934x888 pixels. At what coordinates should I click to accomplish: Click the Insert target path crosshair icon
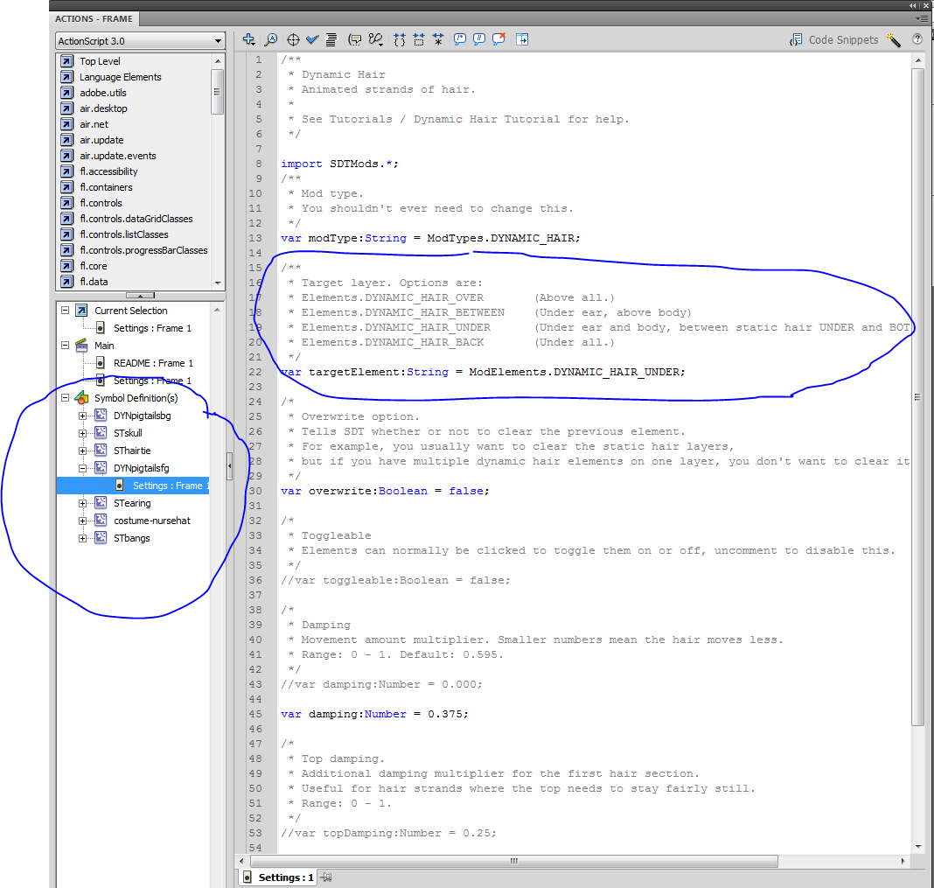point(294,39)
